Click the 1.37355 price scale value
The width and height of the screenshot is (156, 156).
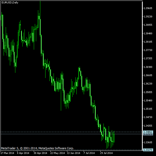pos(148,58)
